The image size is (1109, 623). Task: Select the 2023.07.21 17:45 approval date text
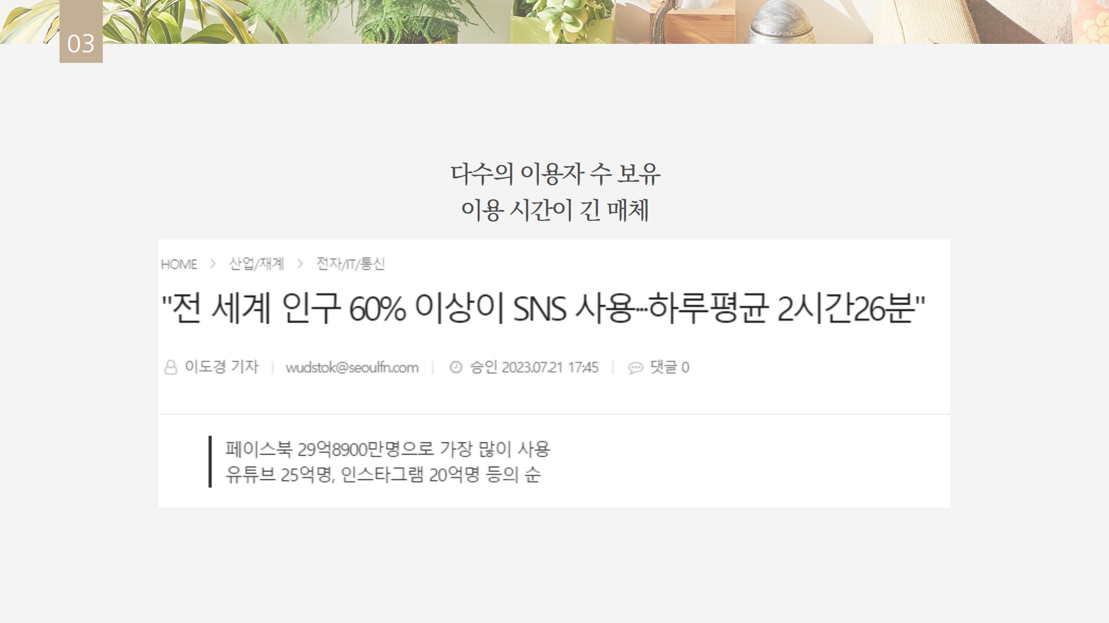click(x=550, y=367)
